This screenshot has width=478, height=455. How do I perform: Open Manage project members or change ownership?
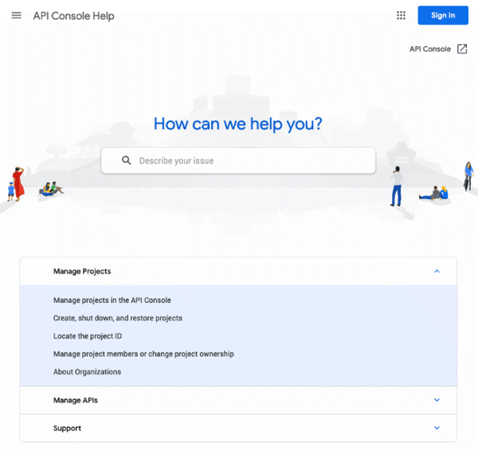143,354
